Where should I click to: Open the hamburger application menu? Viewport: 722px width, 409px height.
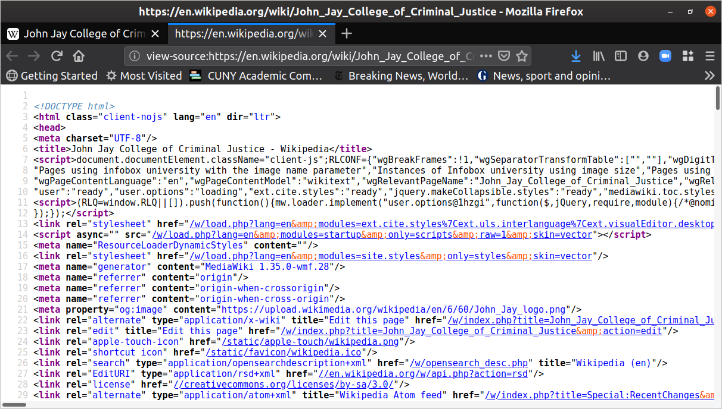click(710, 55)
